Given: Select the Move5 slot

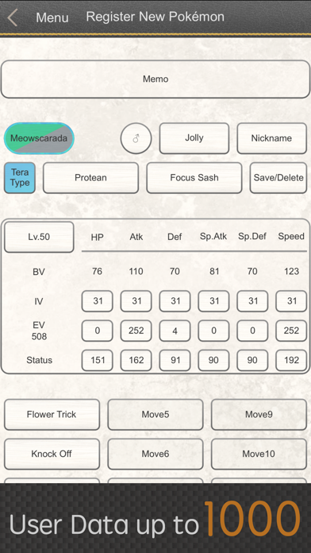Looking at the screenshot, I should [155, 415].
